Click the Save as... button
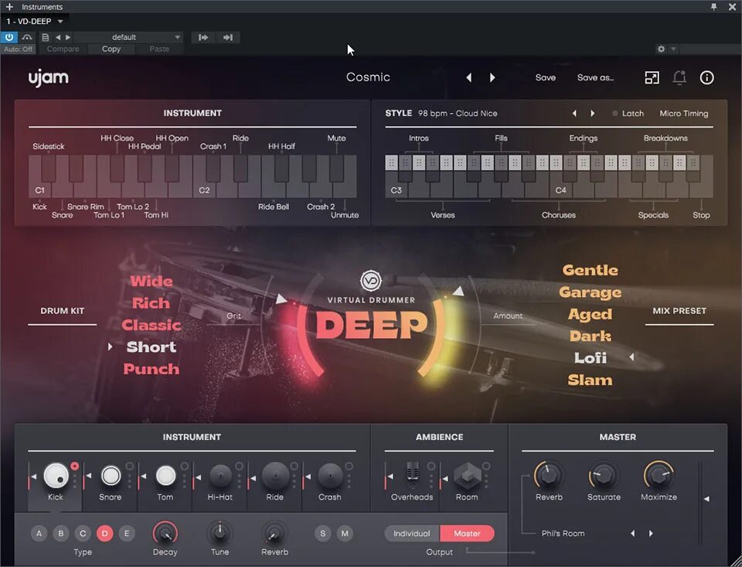The height and width of the screenshot is (567, 742). click(x=595, y=77)
